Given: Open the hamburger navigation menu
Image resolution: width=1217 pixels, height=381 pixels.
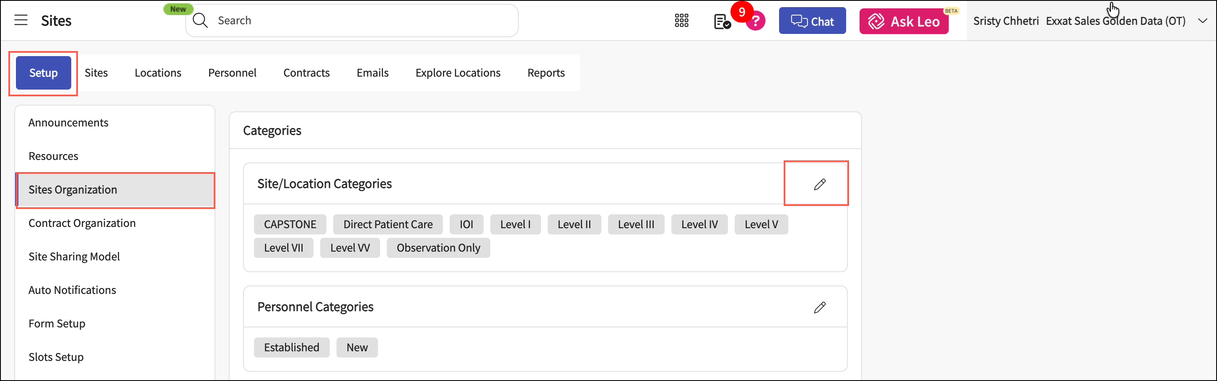Looking at the screenshot, I should point(21,20).
